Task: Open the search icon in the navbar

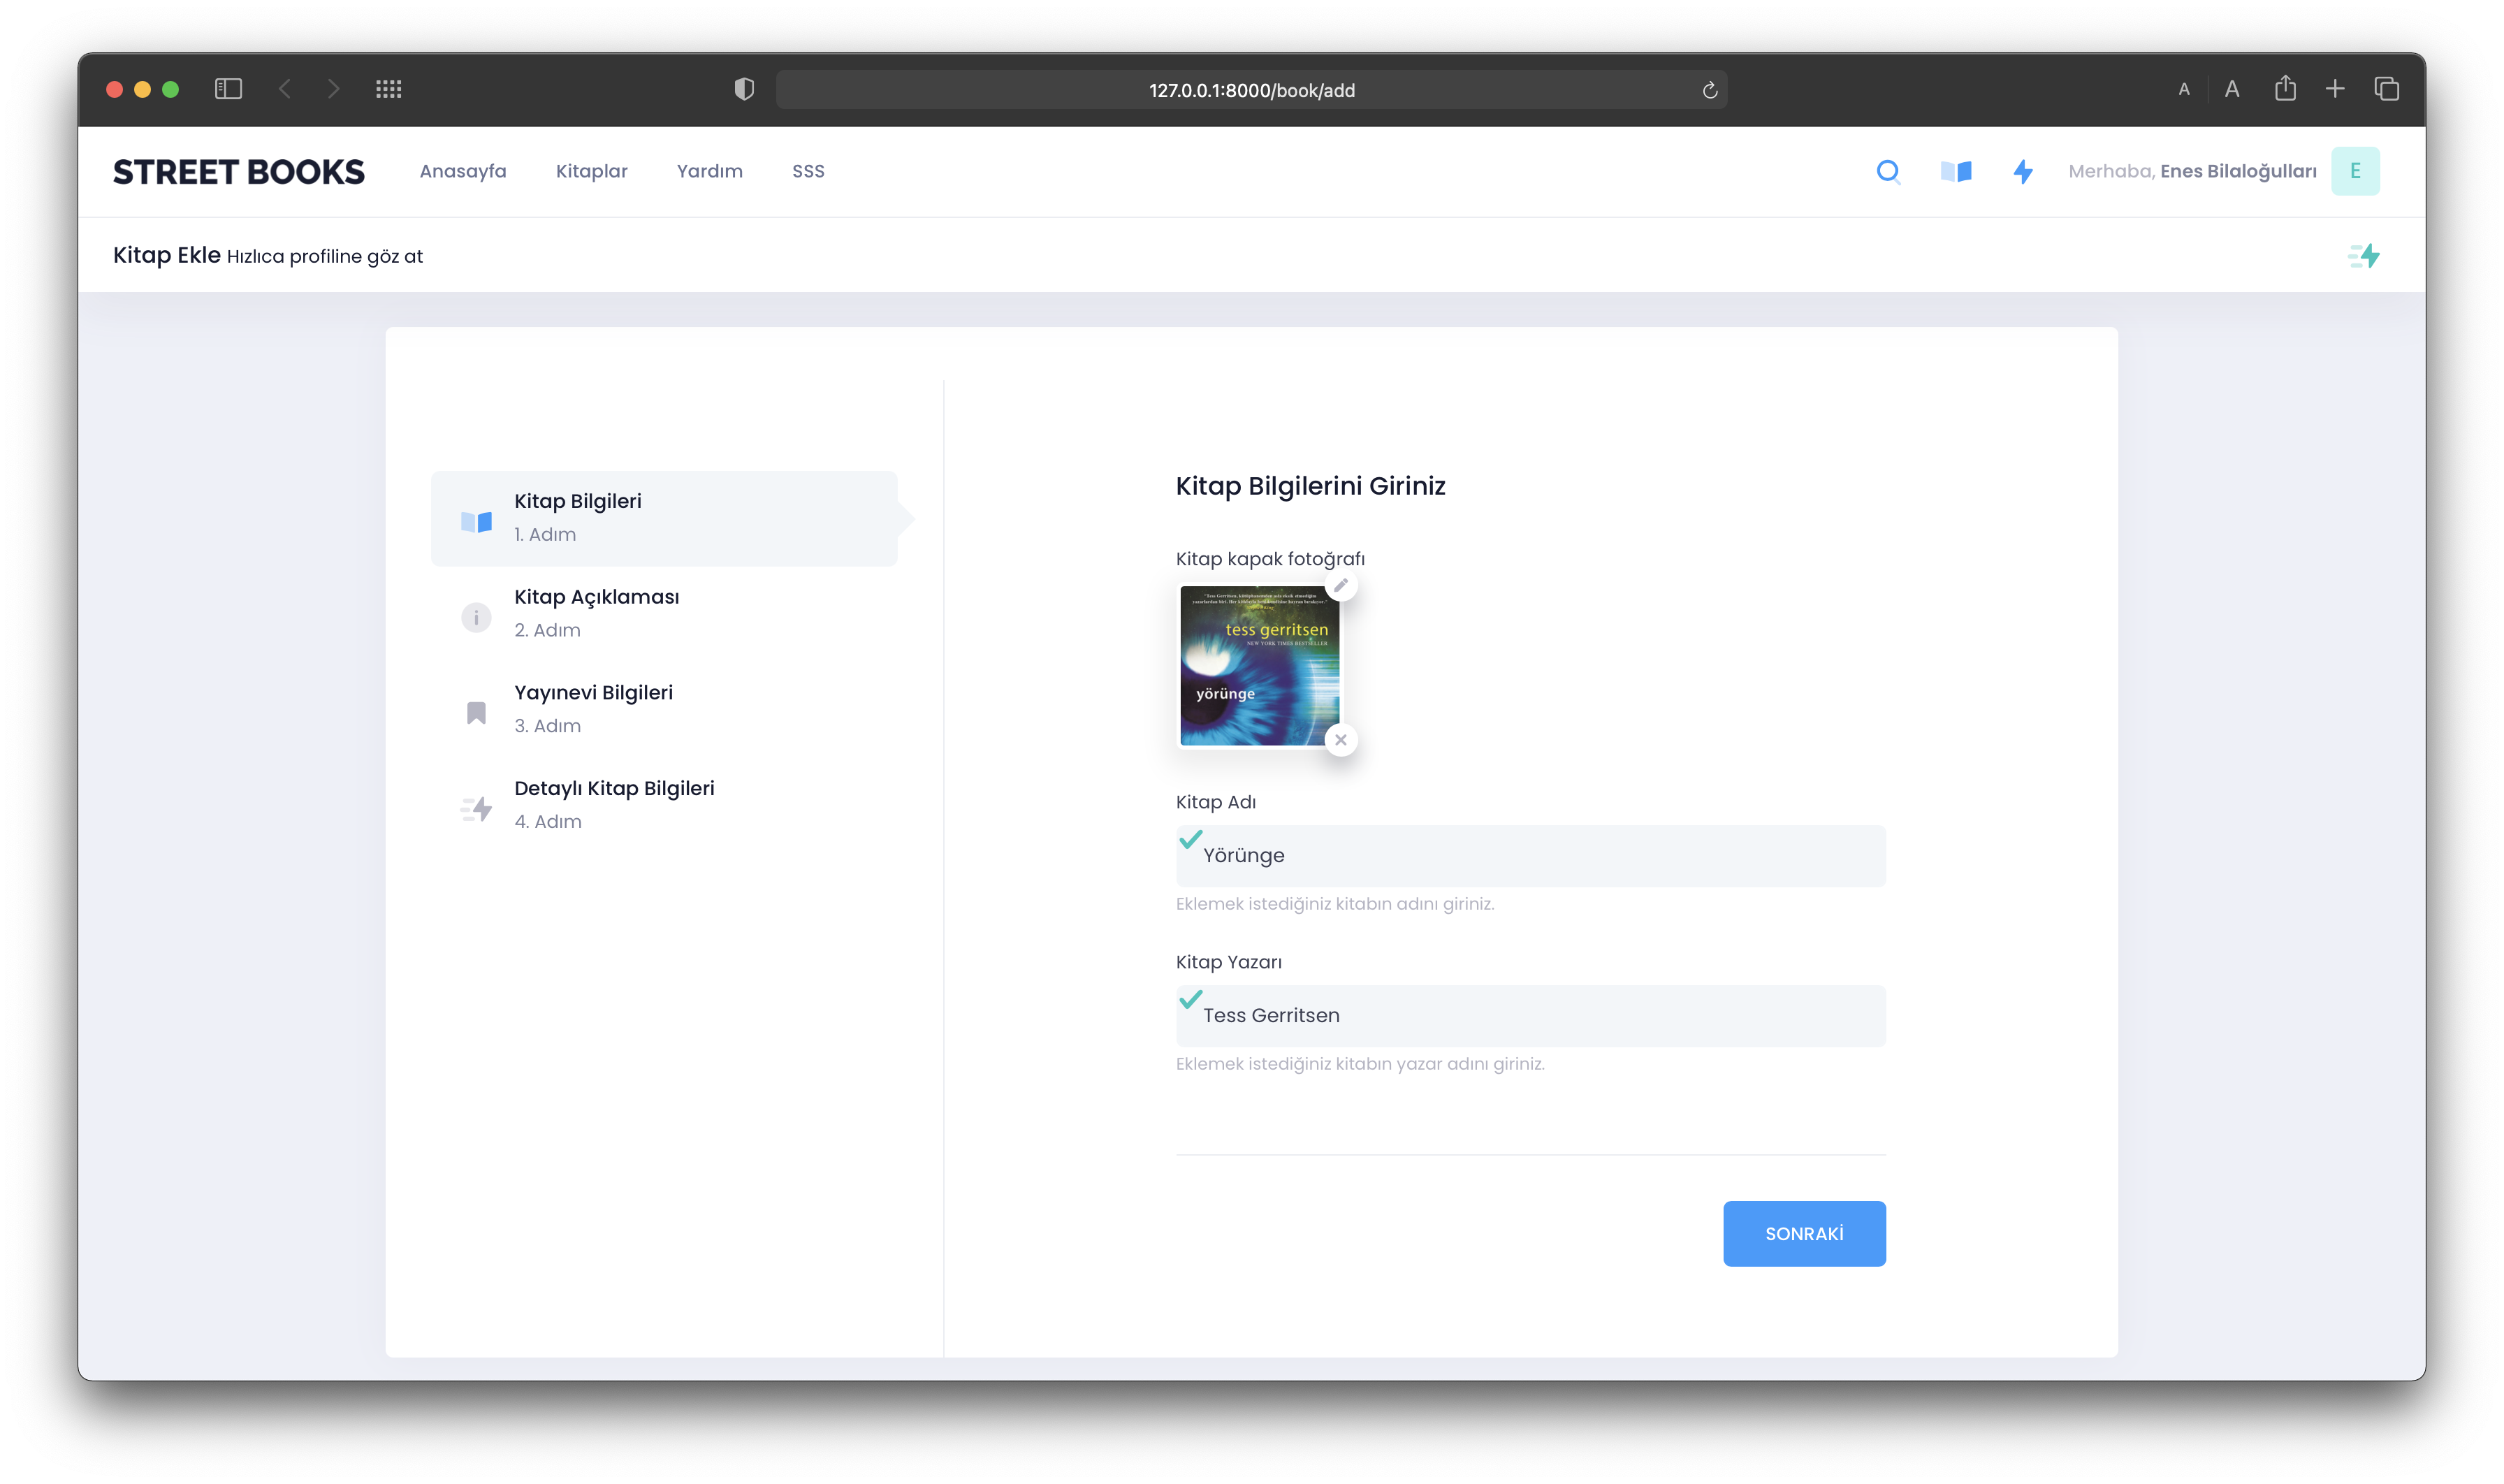Action: [x=1889, y=171]
